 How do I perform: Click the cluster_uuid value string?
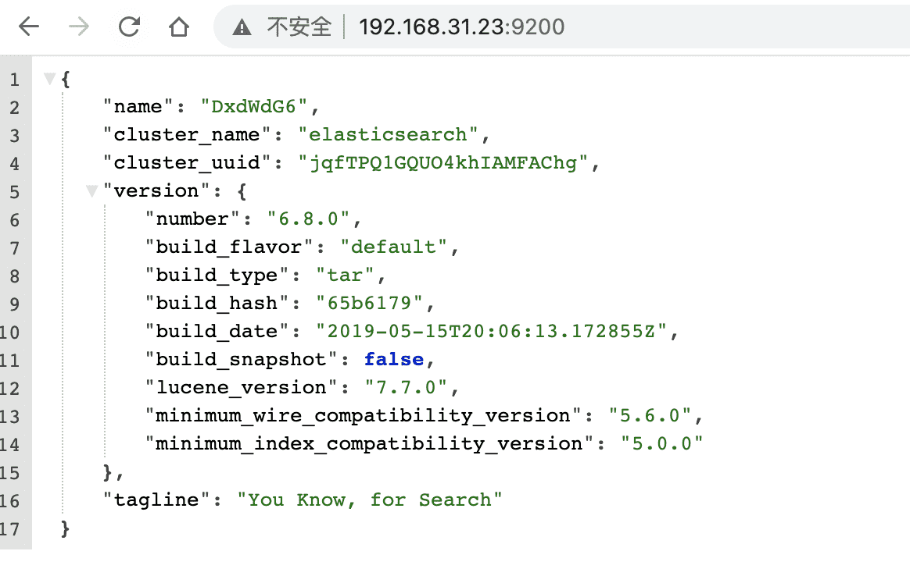click(x=442, y=163)
